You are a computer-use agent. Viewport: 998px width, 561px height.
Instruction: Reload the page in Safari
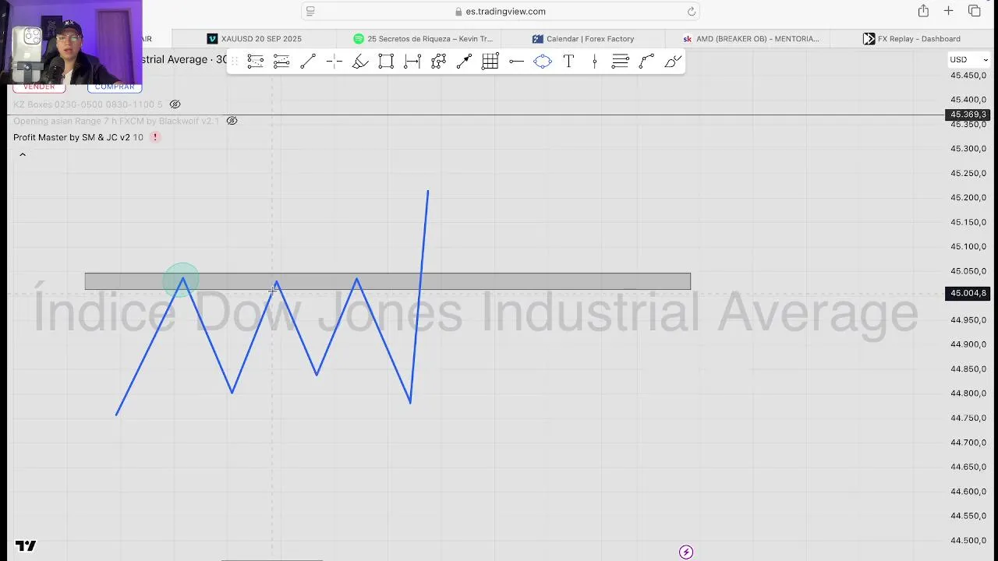691,11
